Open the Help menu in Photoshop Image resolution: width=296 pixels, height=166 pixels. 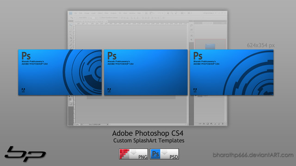pyautogui.click(x=139, y=13)
